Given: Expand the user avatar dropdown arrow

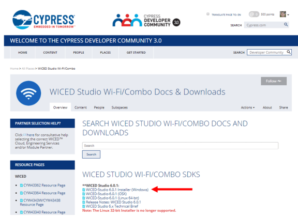Looking at the screenshot, I should [x=288, y=15].
